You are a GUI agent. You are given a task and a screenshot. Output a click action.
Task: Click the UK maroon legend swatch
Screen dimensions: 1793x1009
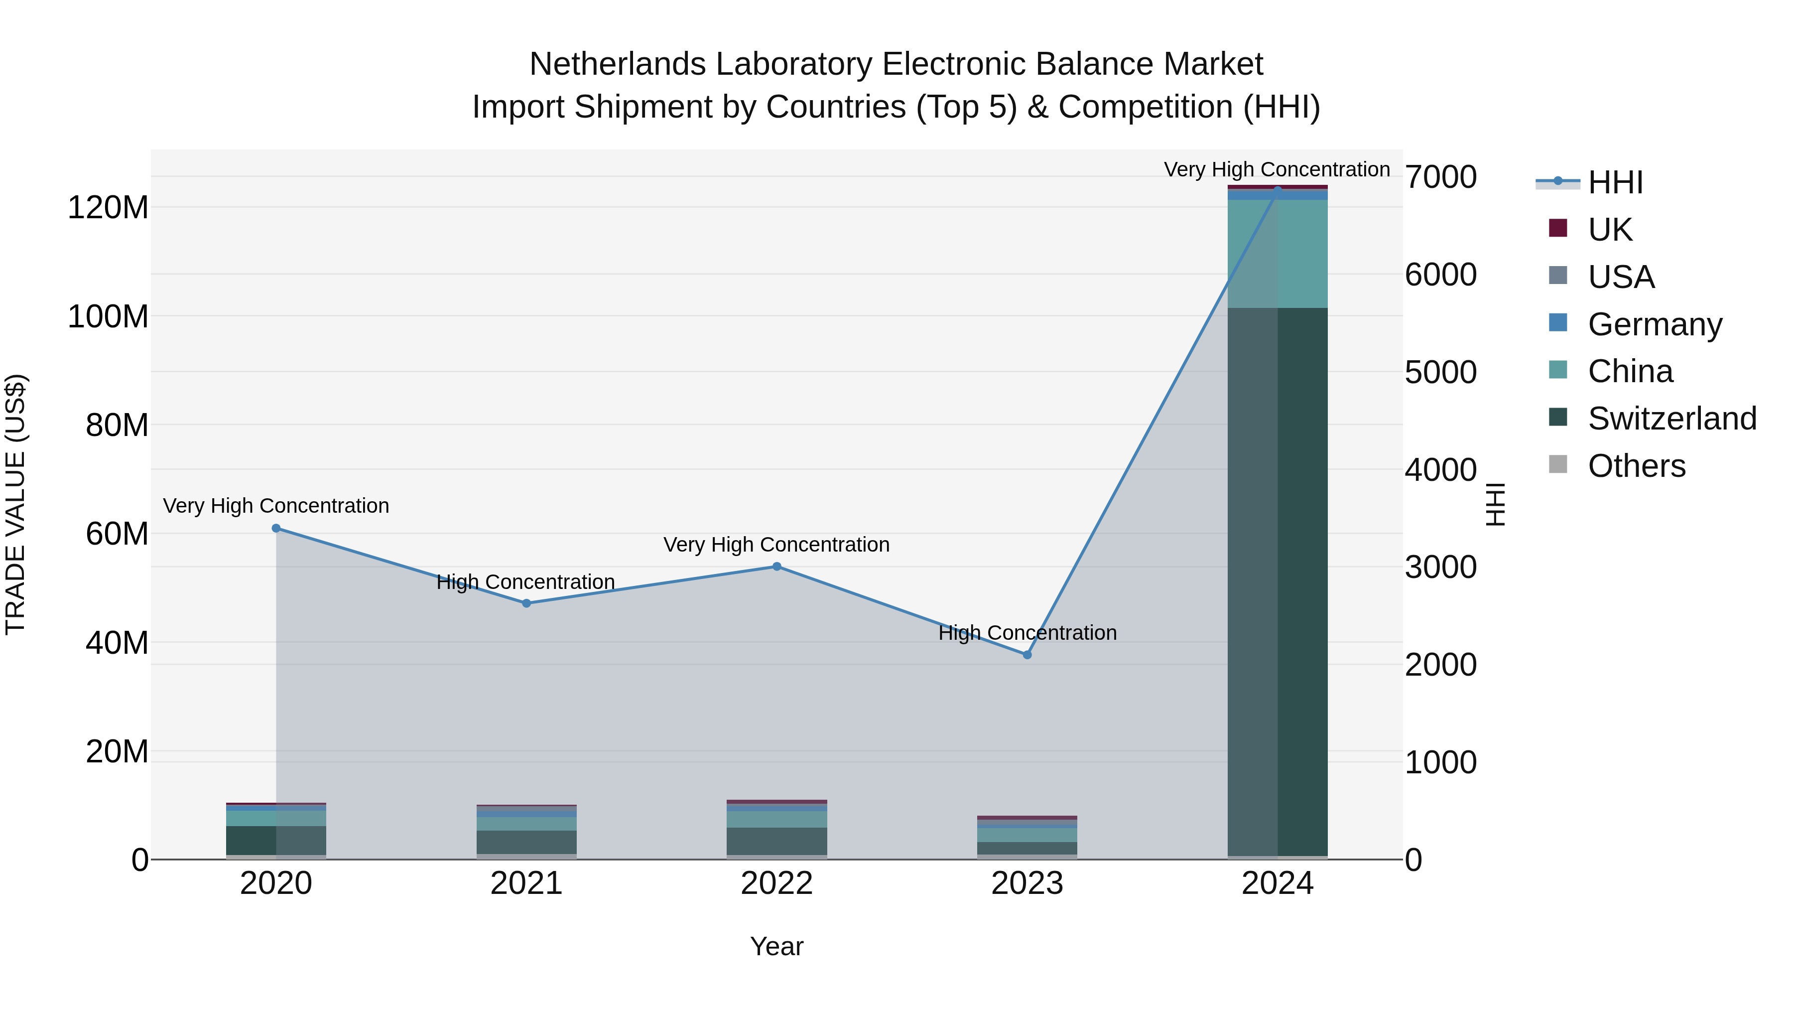click(x=1558, y=228)
